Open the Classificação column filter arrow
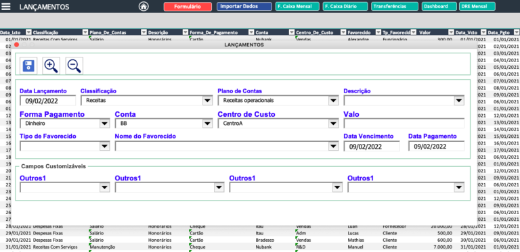The height and width of the screenshot is (252, 520). [85, 32]
